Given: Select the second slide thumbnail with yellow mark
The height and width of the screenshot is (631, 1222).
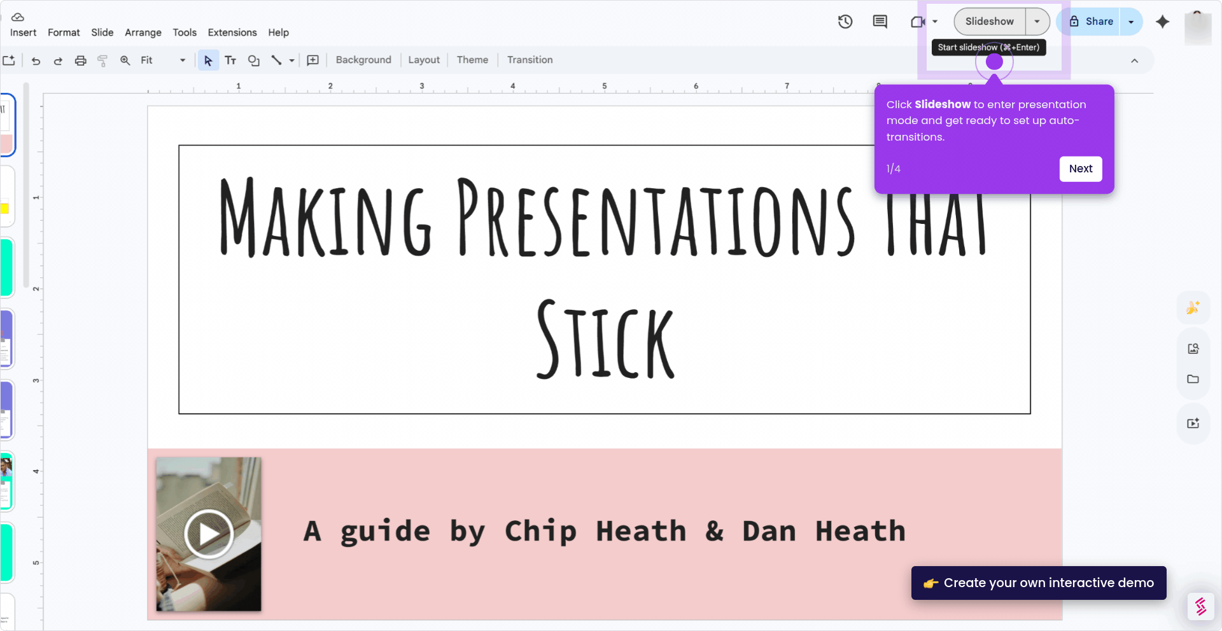Looking at the screenshot, I should pos(8,197).
